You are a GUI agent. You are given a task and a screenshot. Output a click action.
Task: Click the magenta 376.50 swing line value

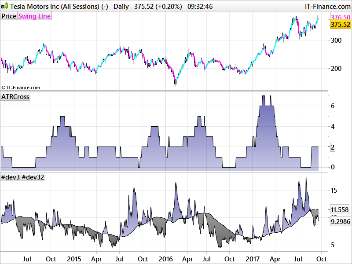(x=340, y=17)
